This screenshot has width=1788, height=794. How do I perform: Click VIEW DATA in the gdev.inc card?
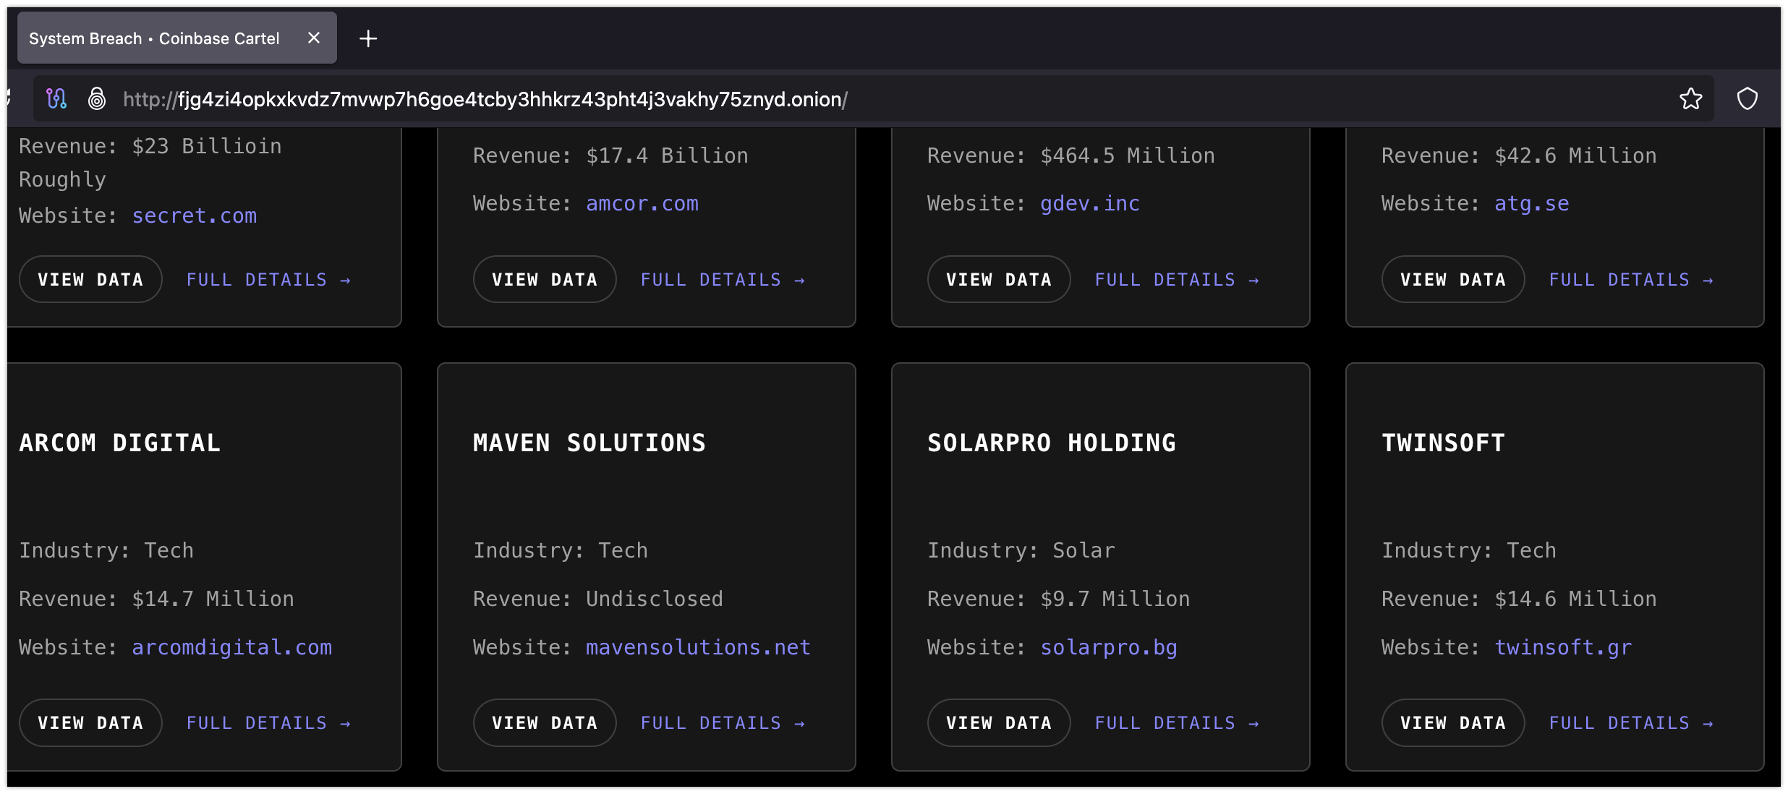(x=999, y=279)
